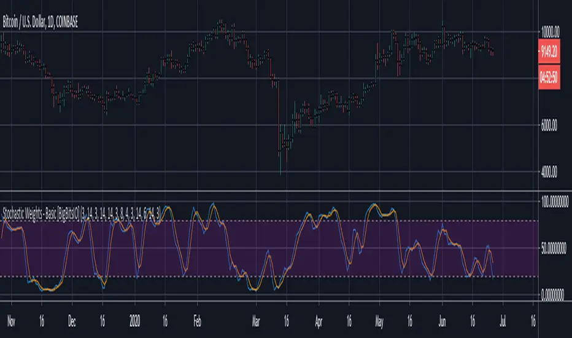Click the Nov label on time axis
Screen dimensions: 572x338
click(x=11, y=321)
